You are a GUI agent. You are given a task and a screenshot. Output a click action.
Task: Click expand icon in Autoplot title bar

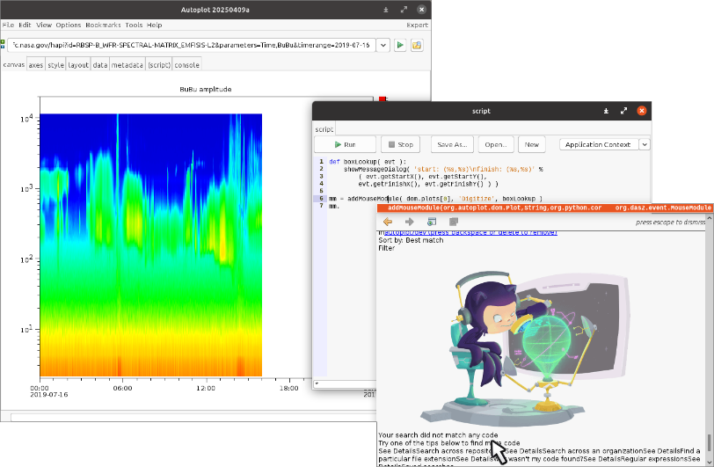point(404,10)
